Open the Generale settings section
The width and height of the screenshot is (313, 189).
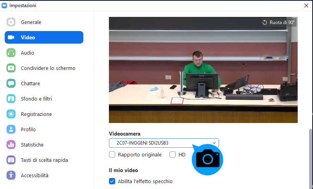click(44, 22)
